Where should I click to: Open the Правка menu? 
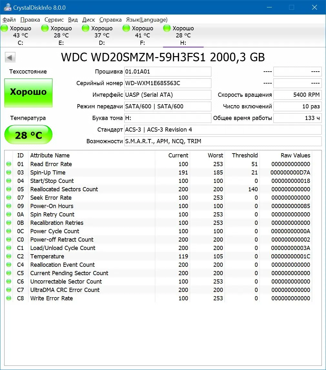[x=30, y=20]
